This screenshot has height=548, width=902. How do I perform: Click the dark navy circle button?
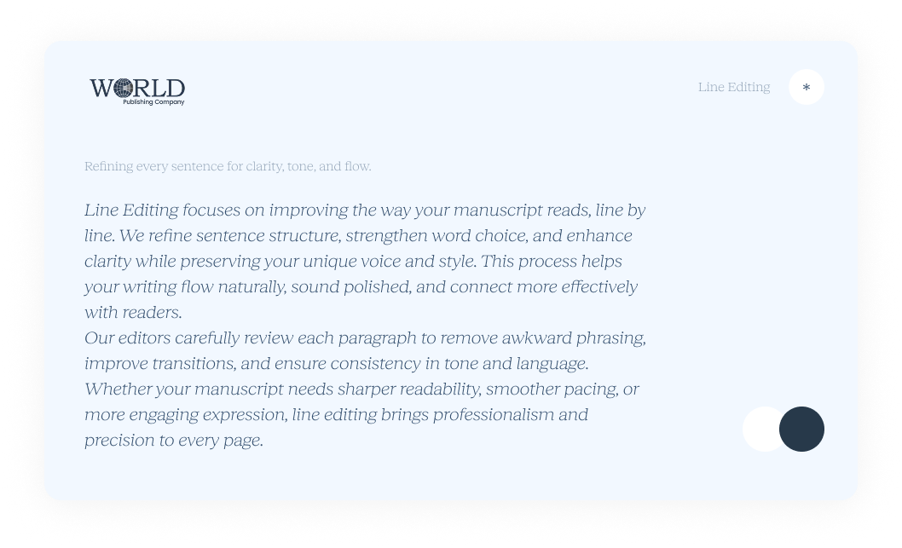click(x=801, y=429)
